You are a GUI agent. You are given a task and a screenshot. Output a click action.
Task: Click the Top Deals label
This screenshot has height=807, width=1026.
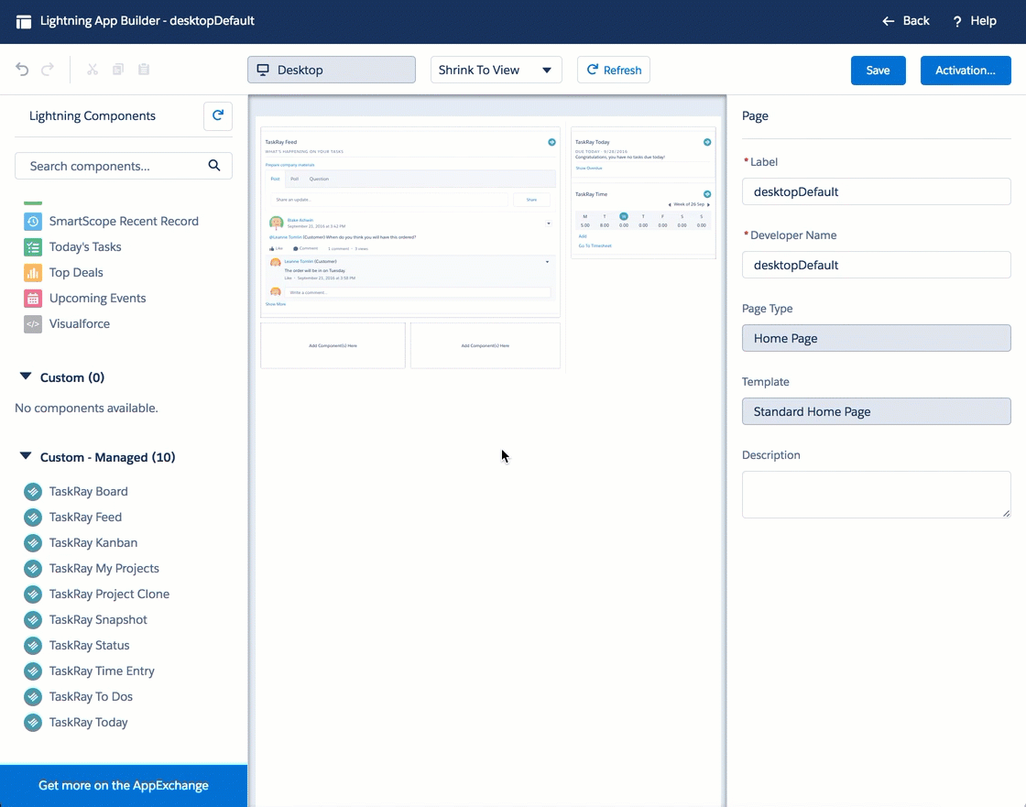click(x=76, y=272)
